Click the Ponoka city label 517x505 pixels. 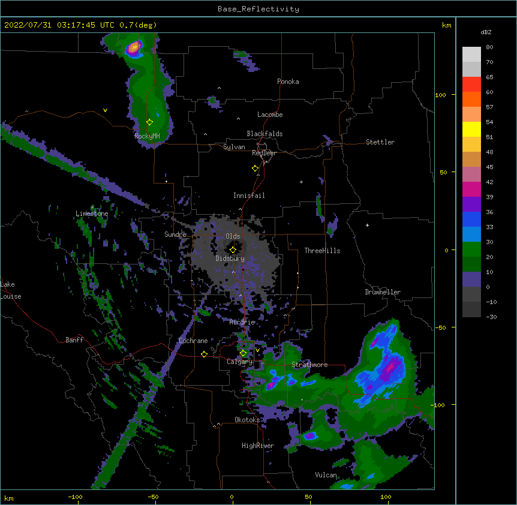pyautogui.click(x=288, y=82)
